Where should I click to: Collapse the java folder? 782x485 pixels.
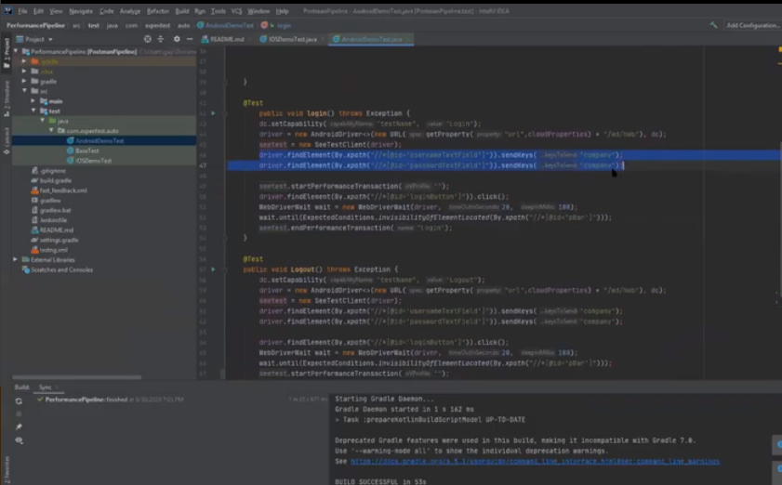click(x=42, y=121)
